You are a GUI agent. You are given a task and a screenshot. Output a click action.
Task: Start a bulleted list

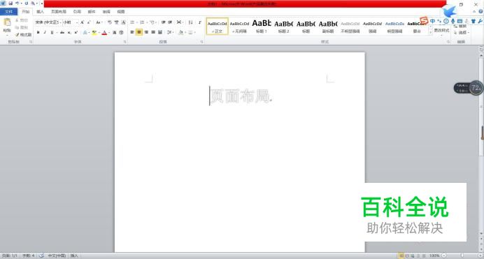point(133,22)
